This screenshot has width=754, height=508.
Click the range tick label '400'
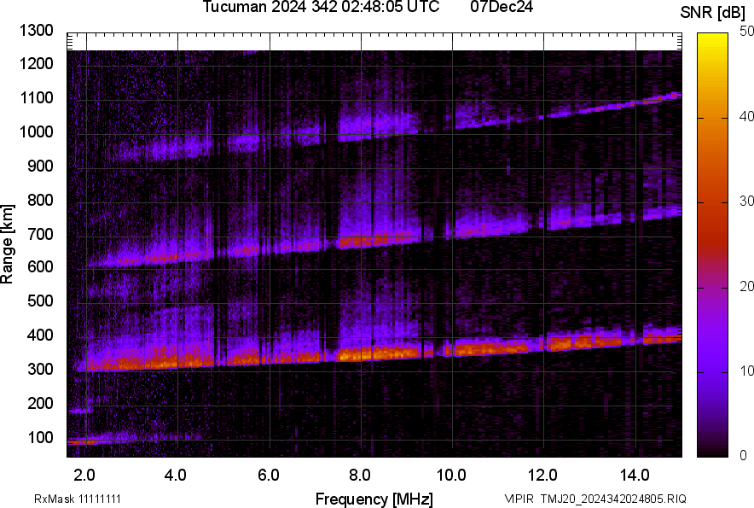pos(40,335)
